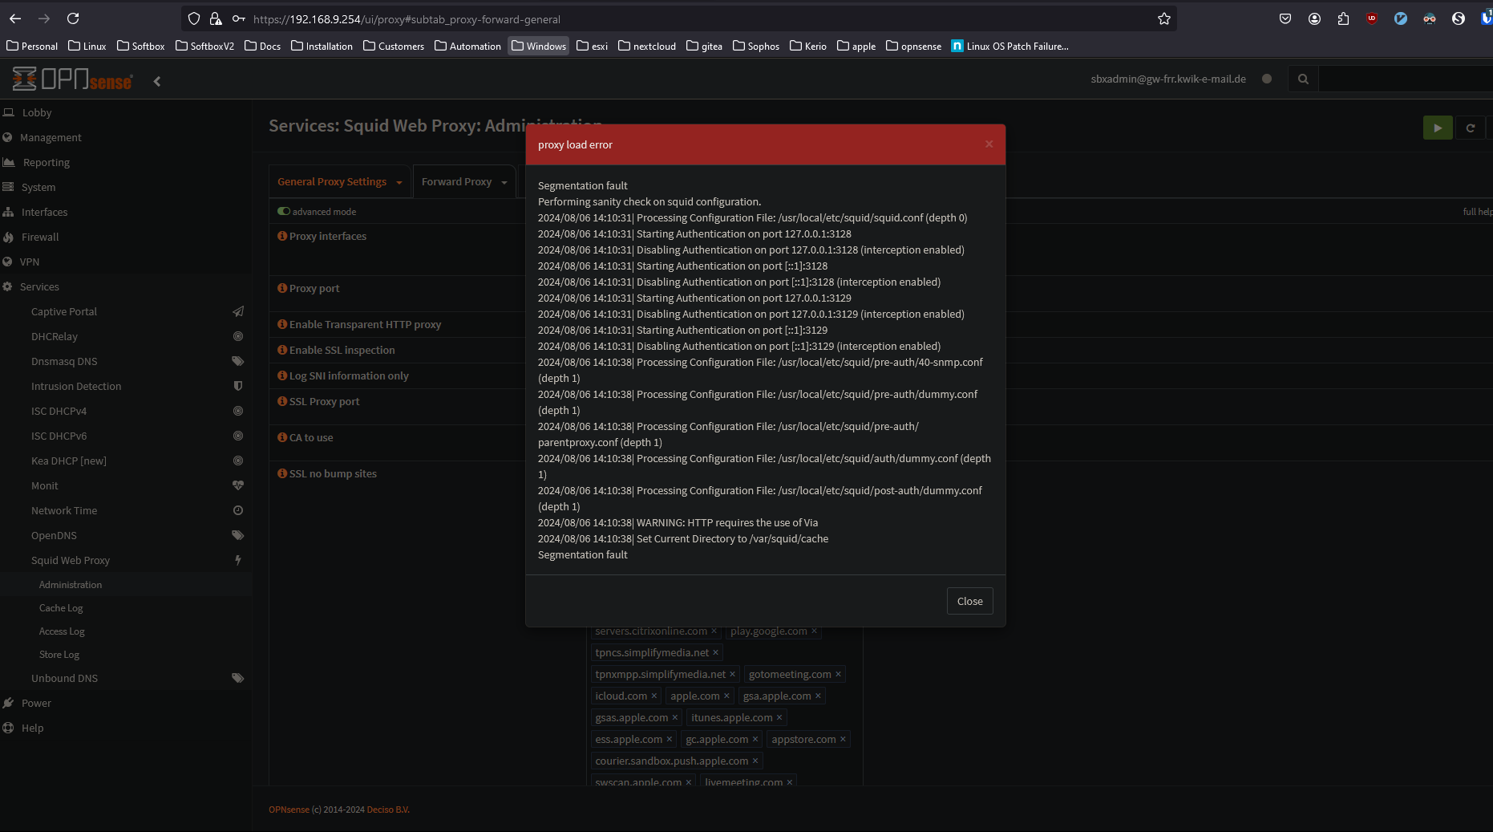
Task: Click the top search input field
Action: [1403, 79]
